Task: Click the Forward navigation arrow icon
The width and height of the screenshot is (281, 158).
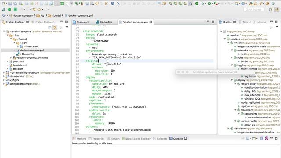Action: [46, 9]
